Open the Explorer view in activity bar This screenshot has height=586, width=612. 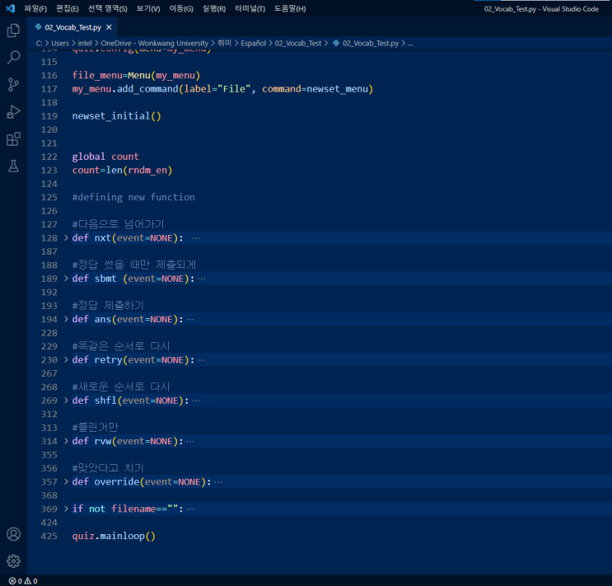pyautogui.click(x=13, y=30)
